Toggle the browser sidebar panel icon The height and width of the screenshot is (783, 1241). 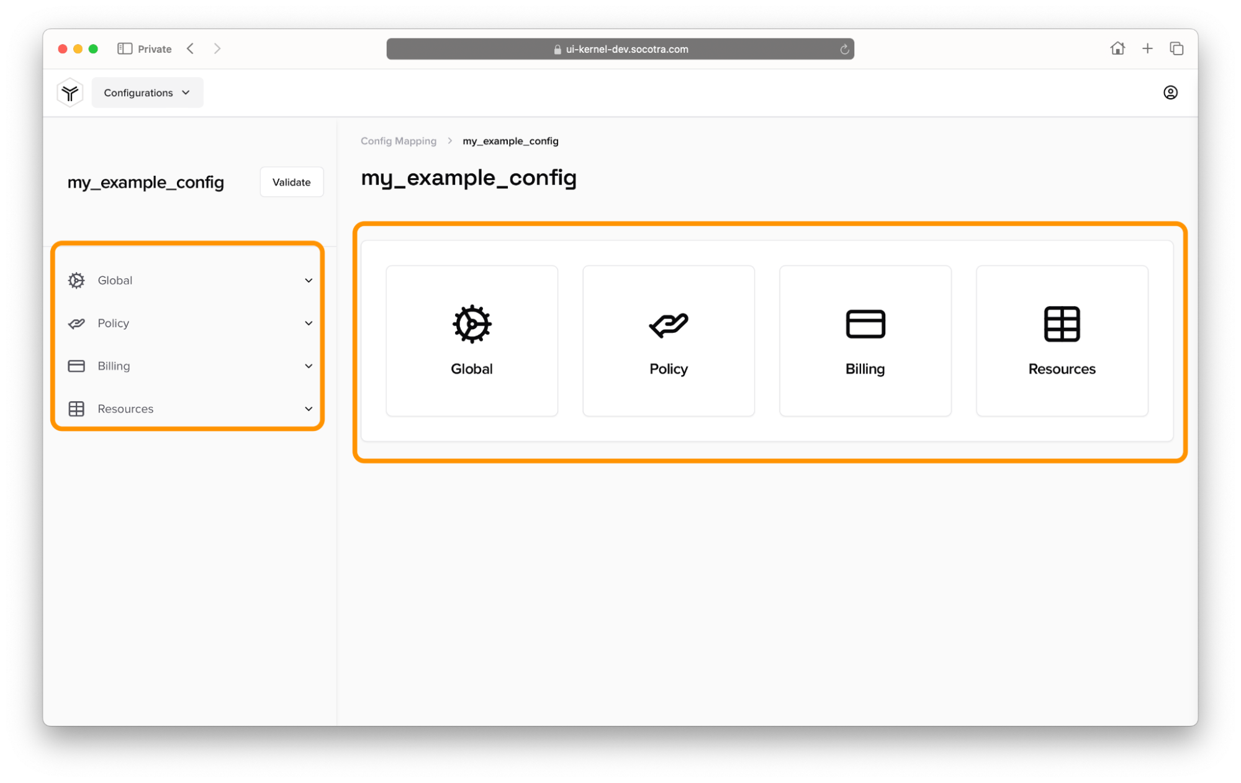coord(125,48)
